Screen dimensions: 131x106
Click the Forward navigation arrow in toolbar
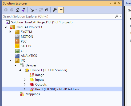12,10
